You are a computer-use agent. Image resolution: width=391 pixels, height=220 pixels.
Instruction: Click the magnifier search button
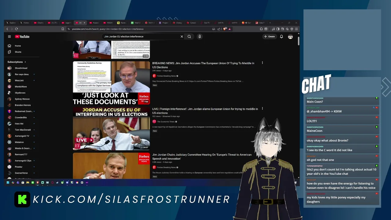189,36
